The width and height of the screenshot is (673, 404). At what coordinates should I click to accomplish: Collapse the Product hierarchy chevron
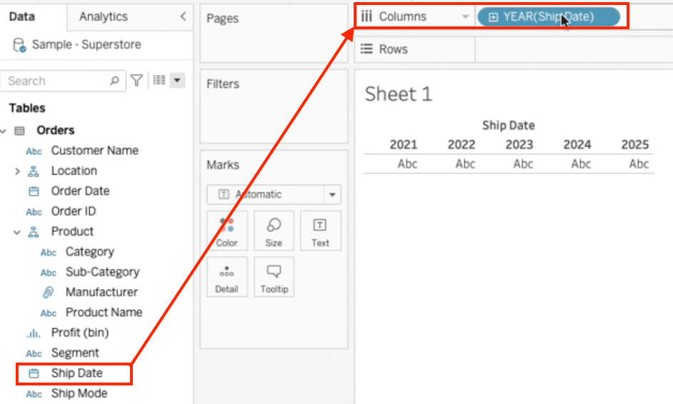pos(17,232)
